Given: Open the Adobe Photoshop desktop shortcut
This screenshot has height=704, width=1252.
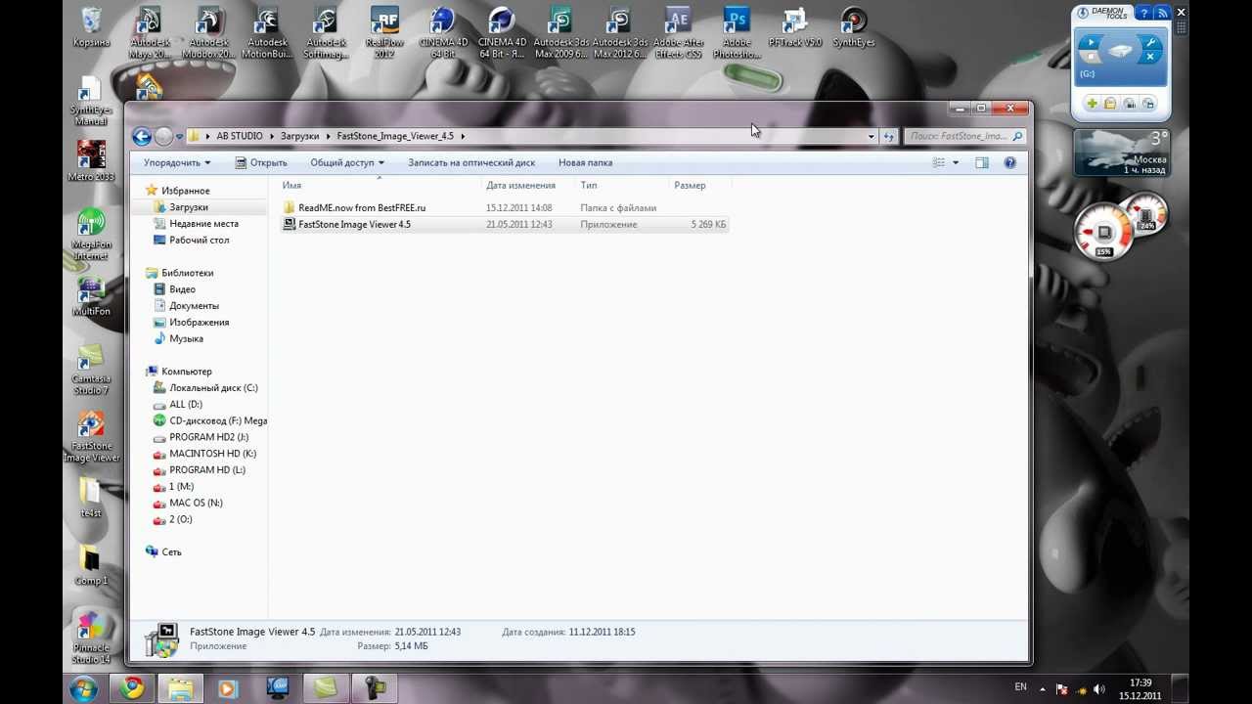Looking at the screenshot, I should point(737,31).
